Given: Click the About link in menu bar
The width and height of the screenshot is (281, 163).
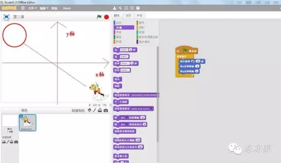Looking at the screenshot, I should [67, 8].
